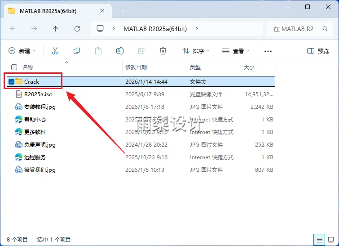Close the MATLAB R2025a(64bit) tab

coord(102,11)
